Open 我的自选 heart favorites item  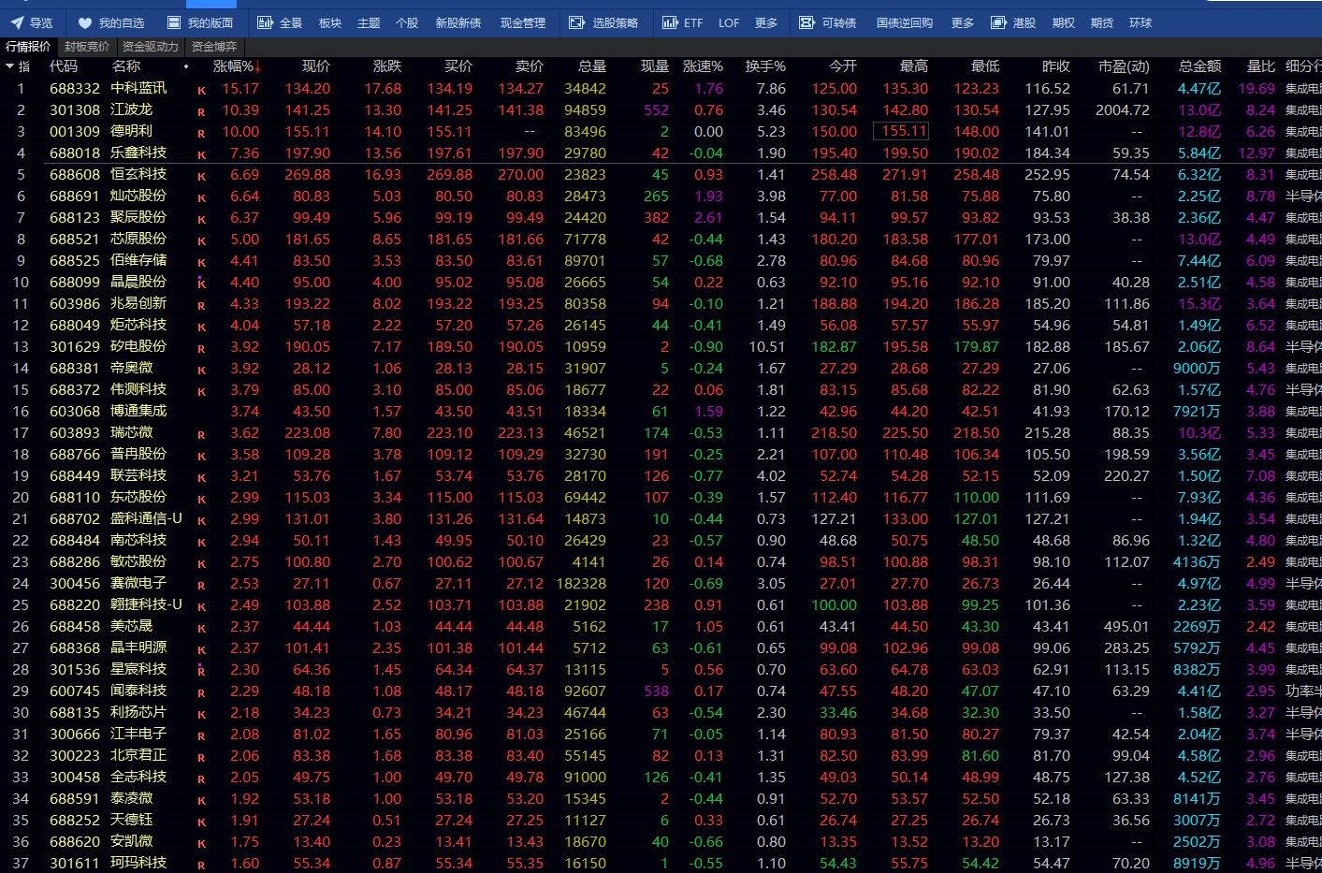pos(110,22)
